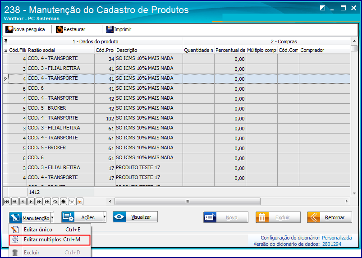Select product code 34 cell
Viewport: 362px width, 258px height.
105,59
